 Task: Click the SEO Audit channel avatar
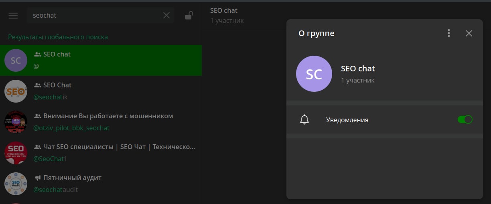click(16, 184)
